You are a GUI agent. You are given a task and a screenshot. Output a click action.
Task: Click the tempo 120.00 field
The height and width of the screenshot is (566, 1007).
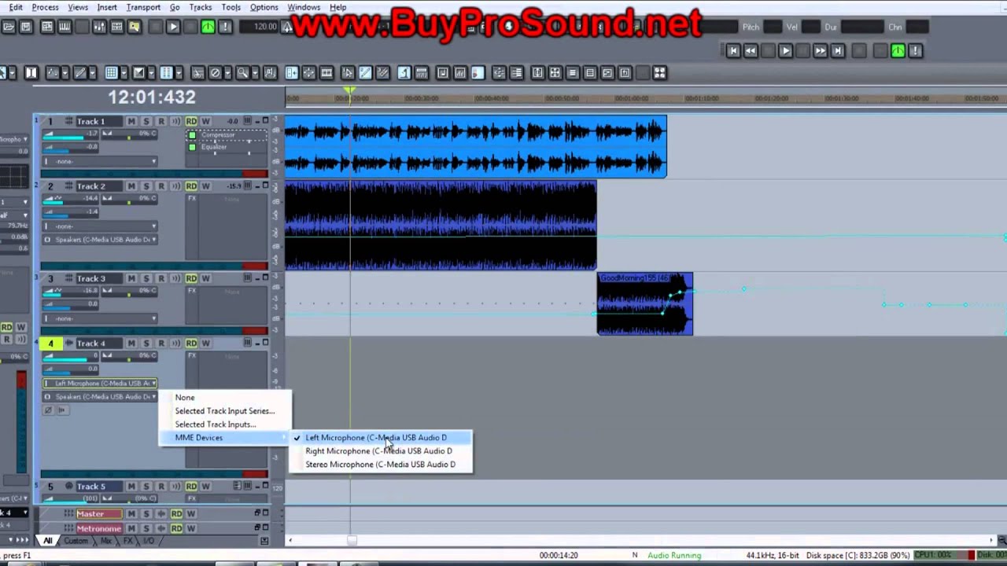point(259,27)
